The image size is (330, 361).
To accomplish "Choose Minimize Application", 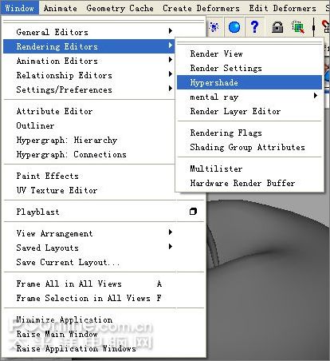I will click(104, 319).
